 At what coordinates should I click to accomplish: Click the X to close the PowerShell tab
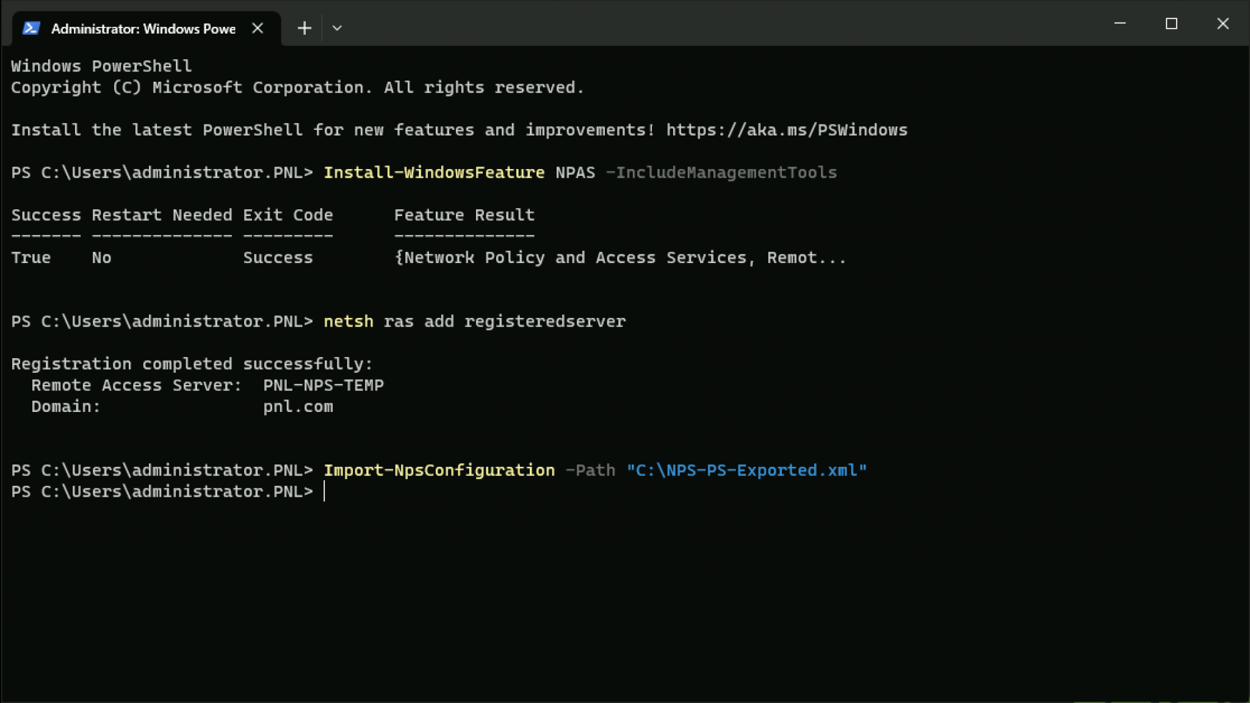pos(258,27)
